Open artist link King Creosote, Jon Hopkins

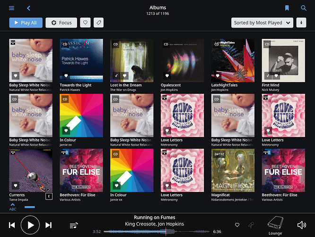click(155, 224)
